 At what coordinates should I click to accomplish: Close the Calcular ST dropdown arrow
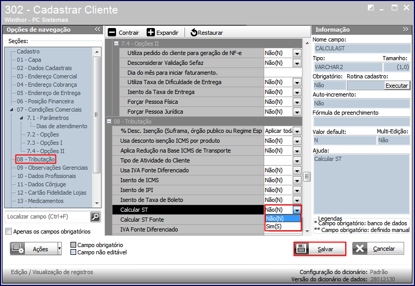297,210
